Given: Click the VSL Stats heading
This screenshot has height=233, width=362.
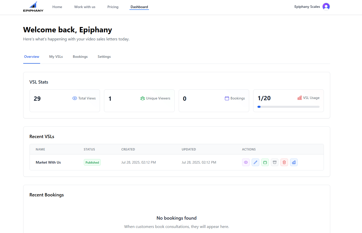Looking at the screenshot, I should [39, 82].
